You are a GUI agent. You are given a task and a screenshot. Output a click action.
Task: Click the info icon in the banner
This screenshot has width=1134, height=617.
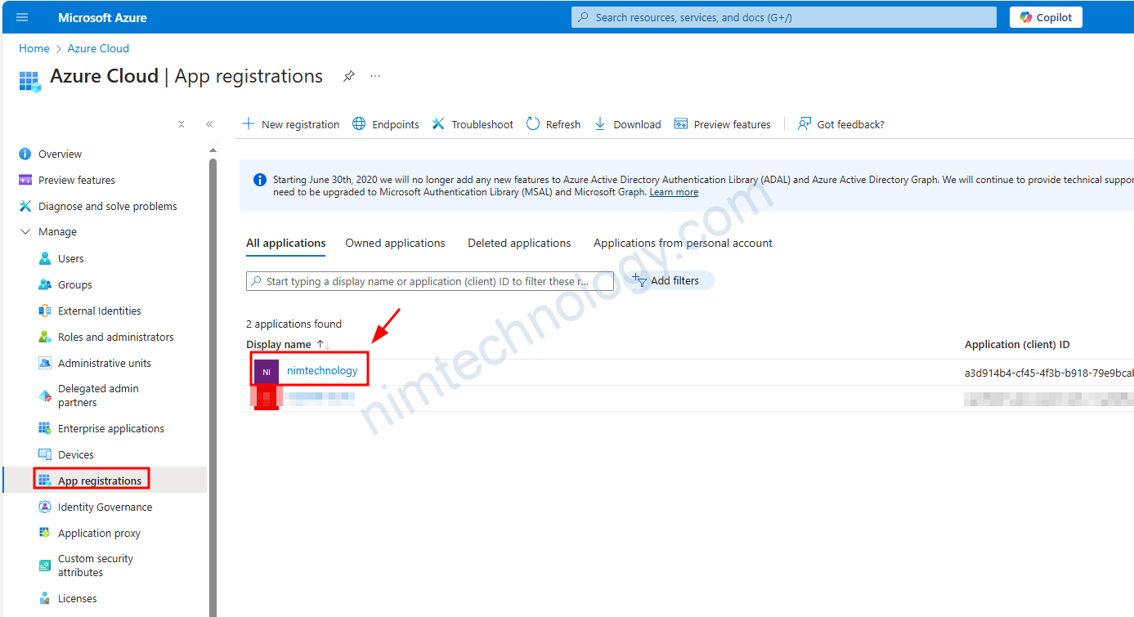(x=259, y=180)
